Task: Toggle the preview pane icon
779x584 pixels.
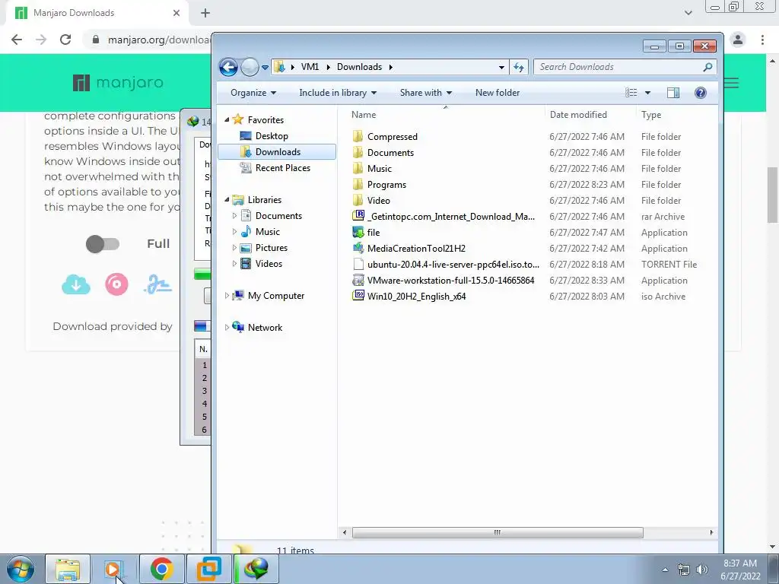Action: pos(673,93)
